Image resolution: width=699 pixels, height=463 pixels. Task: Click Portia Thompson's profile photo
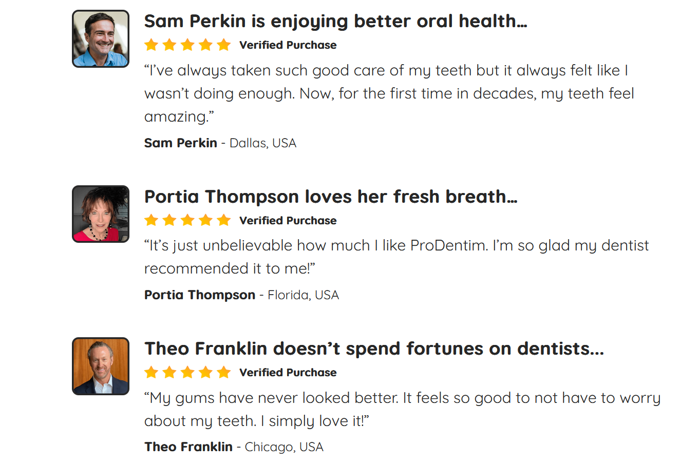click(x=101, y=214)
